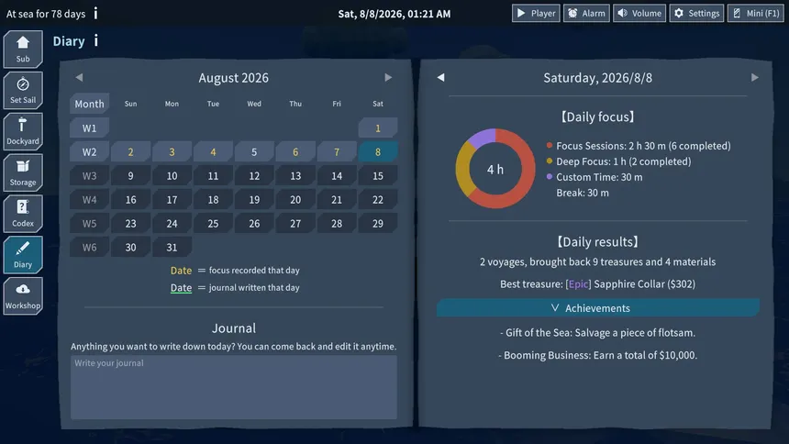789x444 pixels.
Task: Select week W6 row
Action: (x=89, y=247)
